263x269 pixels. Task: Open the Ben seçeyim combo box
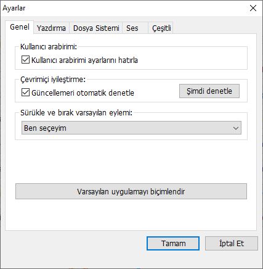(x=131, y=128)
